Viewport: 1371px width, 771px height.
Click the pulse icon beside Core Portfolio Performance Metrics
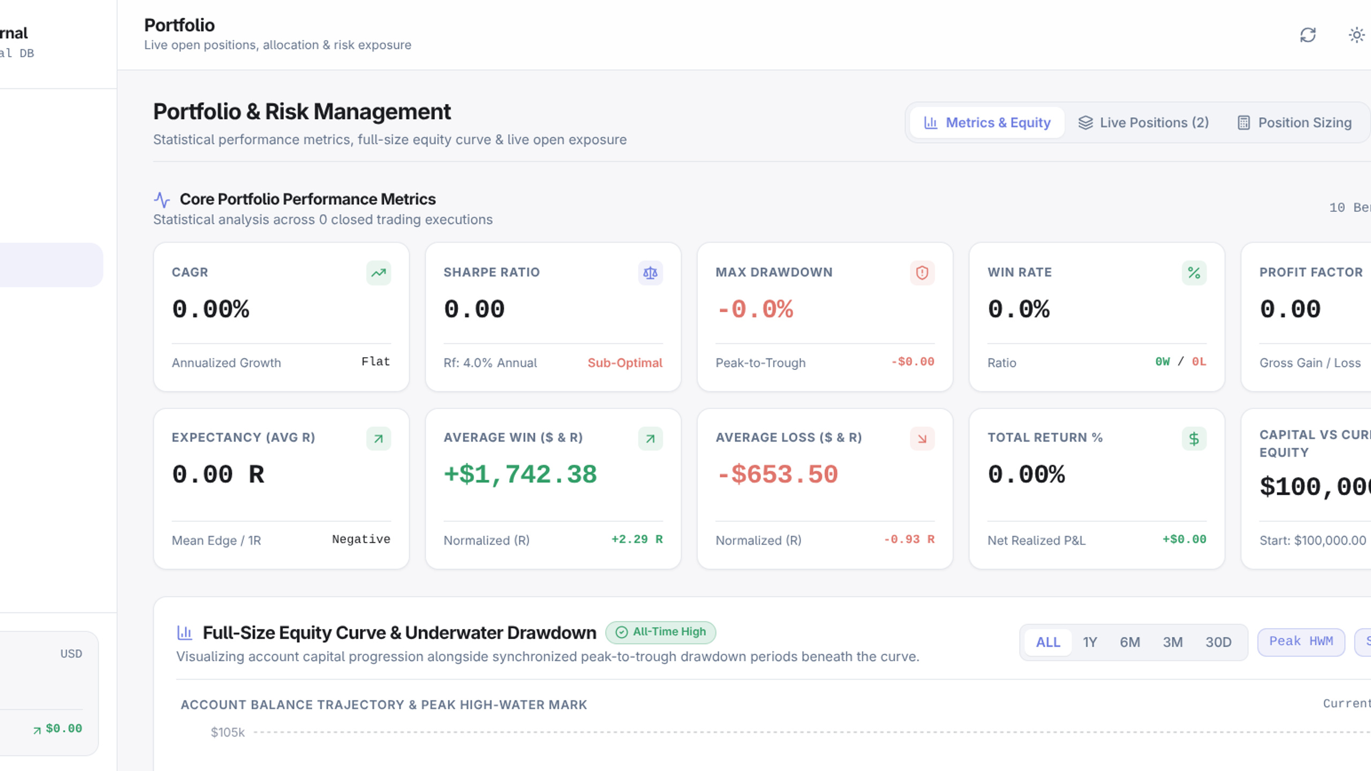[162, 200]
